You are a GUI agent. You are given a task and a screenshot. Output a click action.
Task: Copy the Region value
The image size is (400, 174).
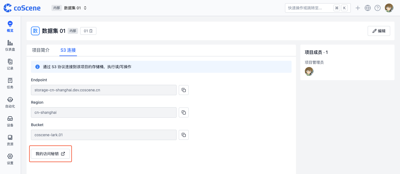click(184, 112)
